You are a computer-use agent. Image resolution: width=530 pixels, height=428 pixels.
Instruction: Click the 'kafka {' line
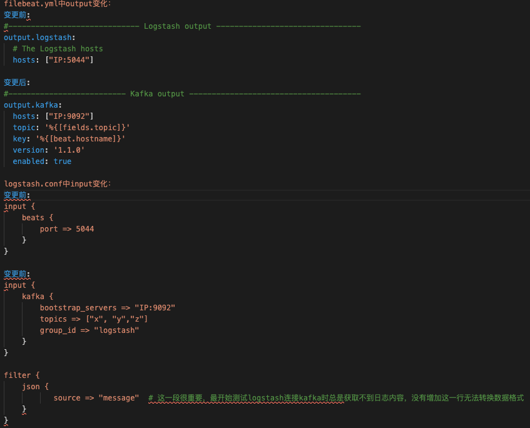pyautogui.click(x=38, y=297)
